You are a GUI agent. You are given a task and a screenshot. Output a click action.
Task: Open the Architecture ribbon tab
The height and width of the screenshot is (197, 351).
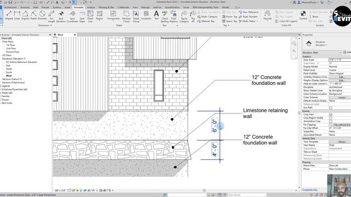click(10, 7)
